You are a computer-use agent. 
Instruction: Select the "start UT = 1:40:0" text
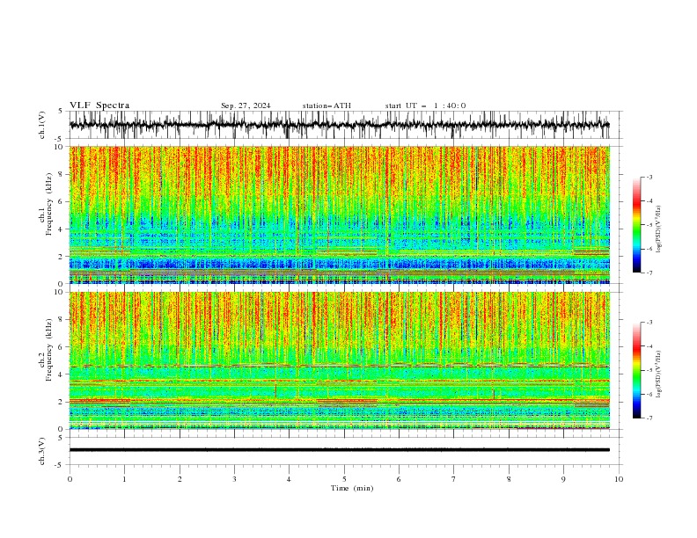pos(425,105)
